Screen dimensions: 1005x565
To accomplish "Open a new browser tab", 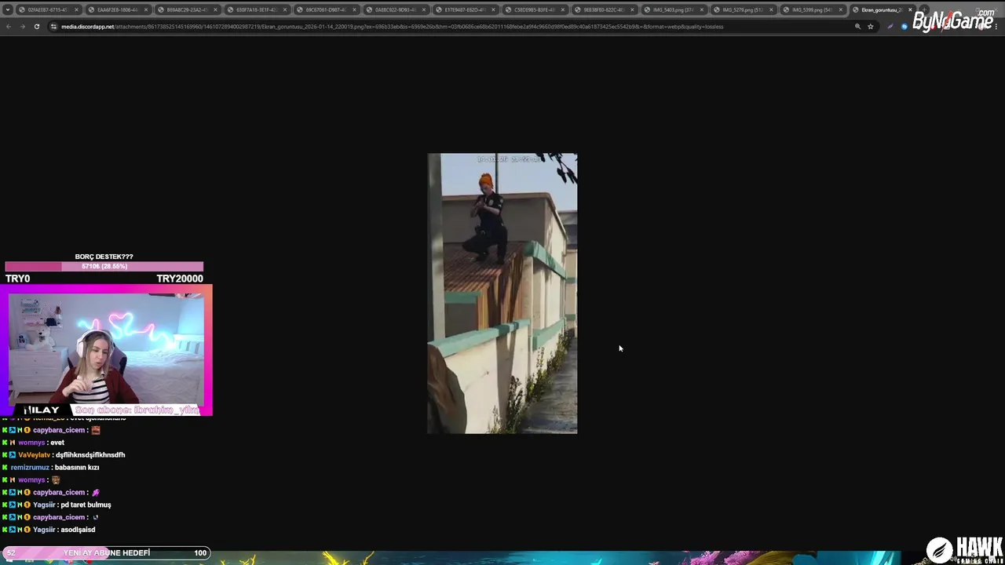I will [x=924, y=10].
